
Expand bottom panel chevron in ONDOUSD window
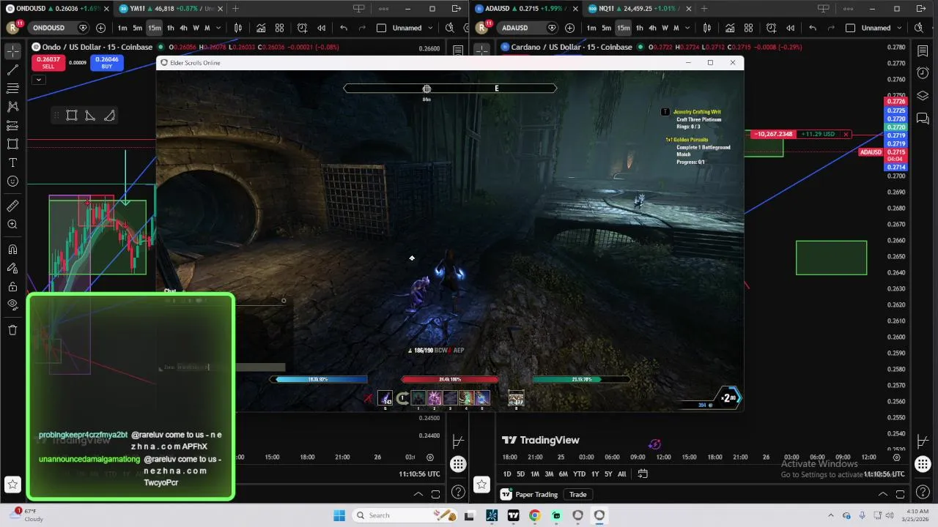click(x=418, y=494)
